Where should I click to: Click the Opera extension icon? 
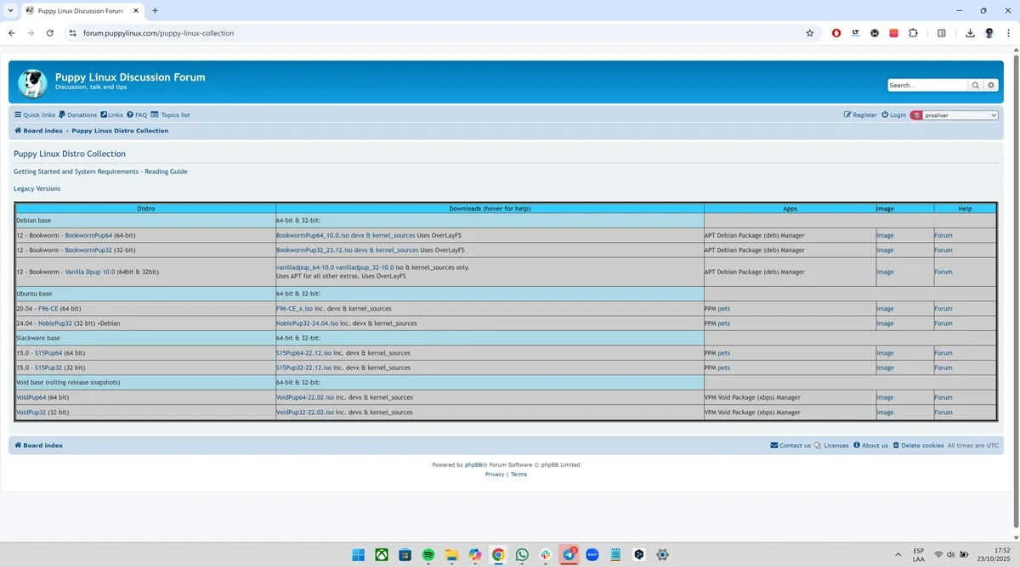pyautogui.click(x=836, y=33)
